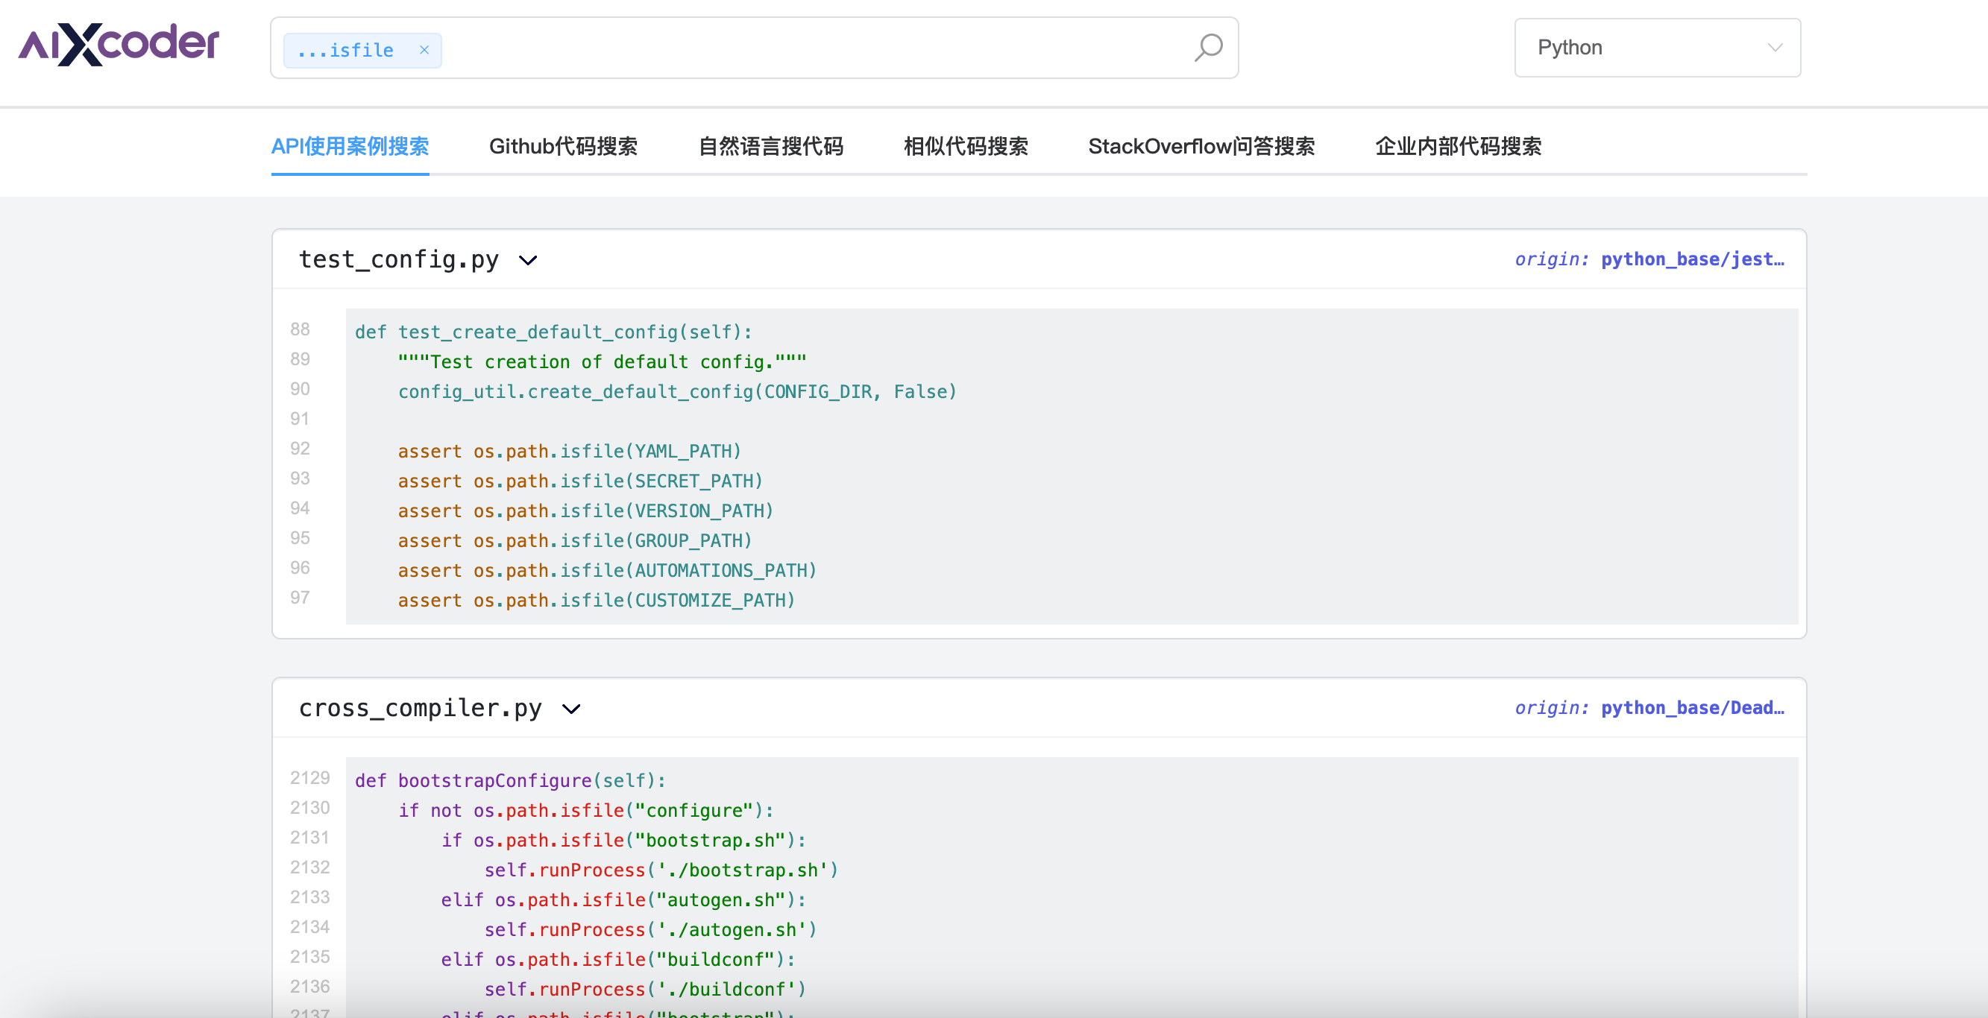The height and width of the screenshot is (1018, 1988).
Task: Select the 自然语言搜代码 tab
Action: click(x=772, y=148)
